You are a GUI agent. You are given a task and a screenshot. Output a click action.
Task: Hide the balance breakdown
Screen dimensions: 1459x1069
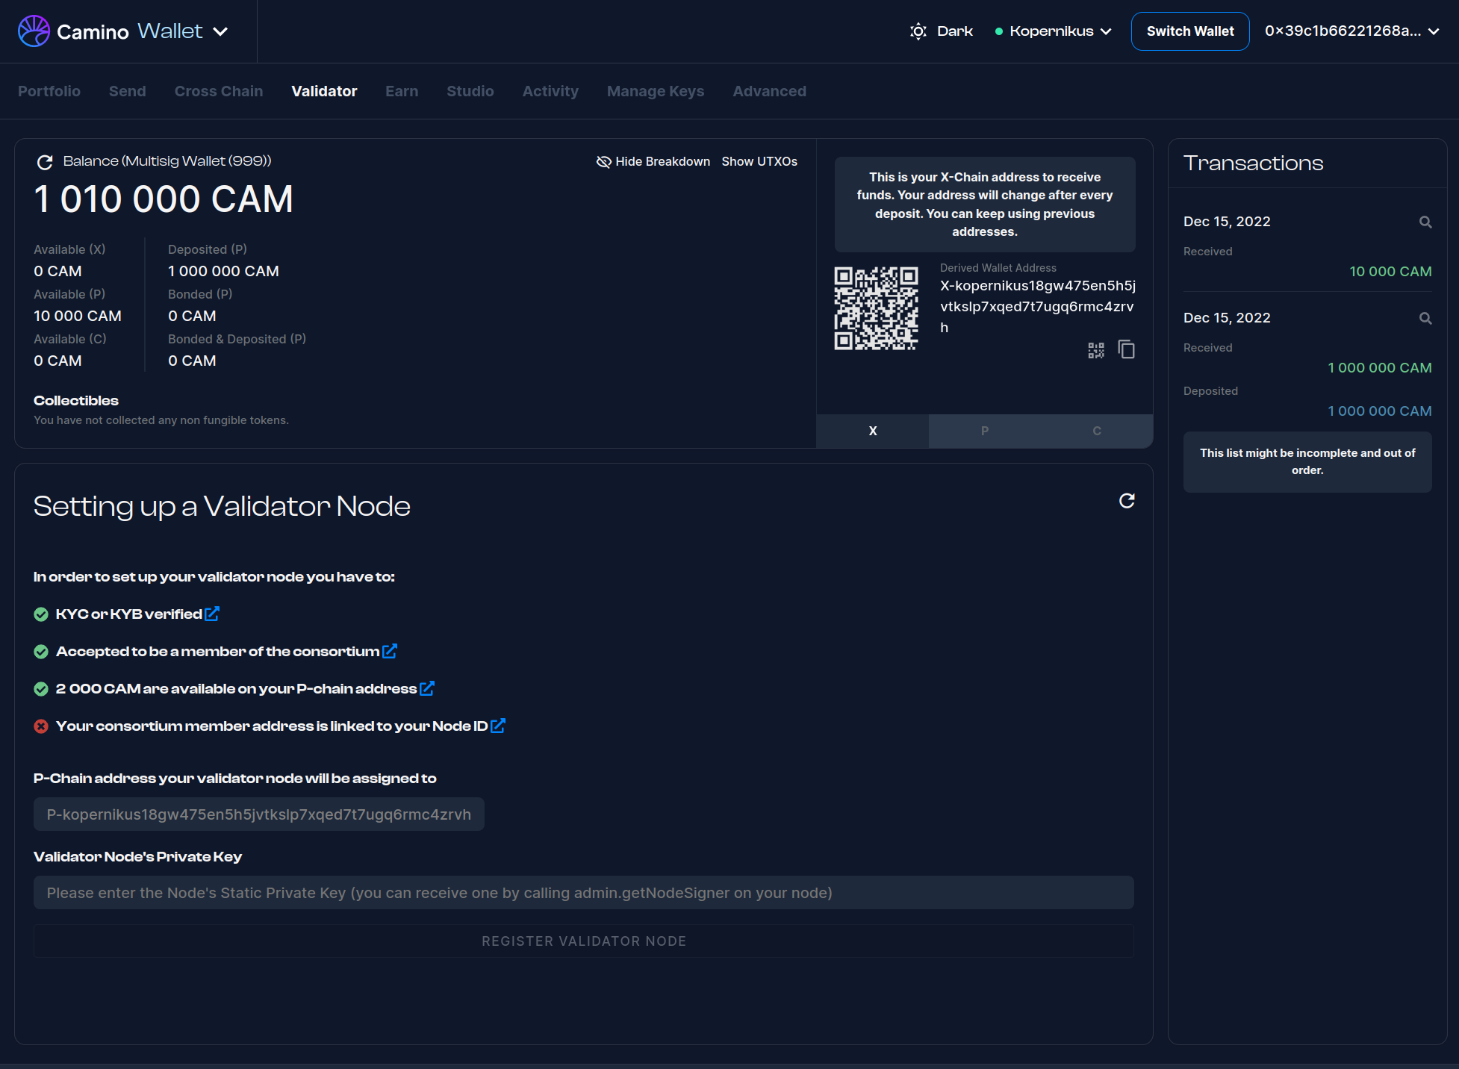pyautogui.click(x=653, y=162)
